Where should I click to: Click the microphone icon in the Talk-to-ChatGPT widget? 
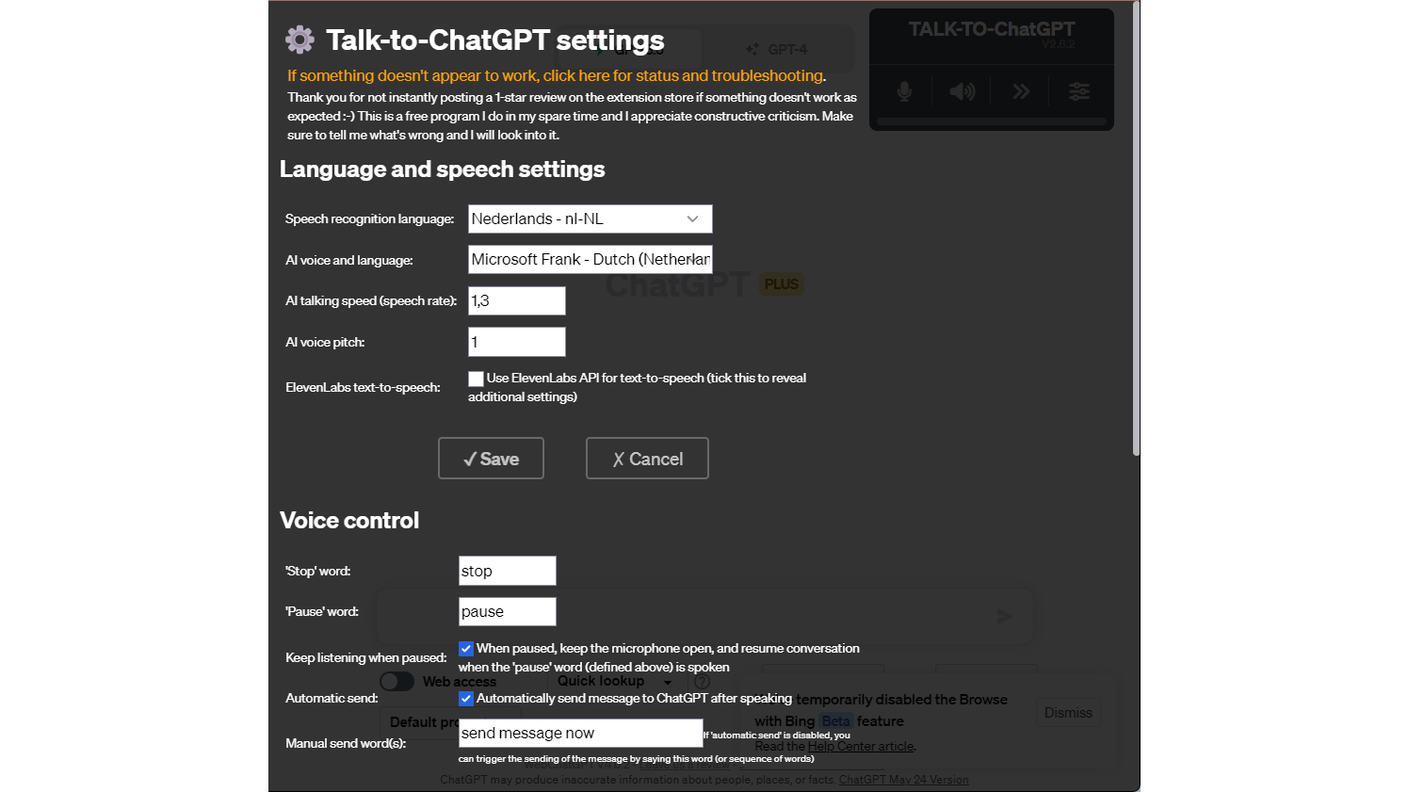point(904,91)
